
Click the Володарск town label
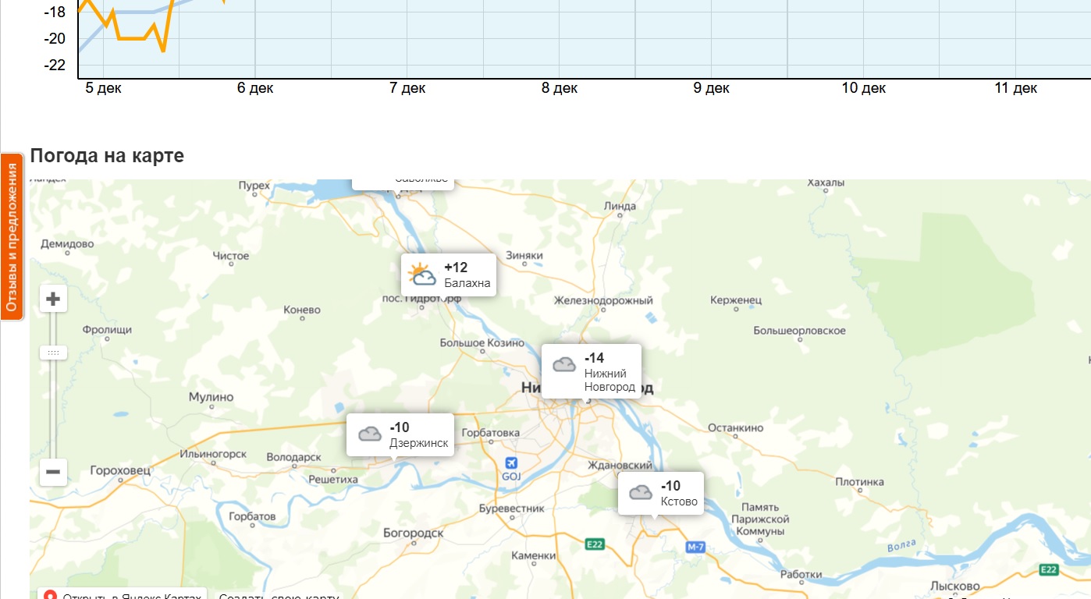[293, 456]
